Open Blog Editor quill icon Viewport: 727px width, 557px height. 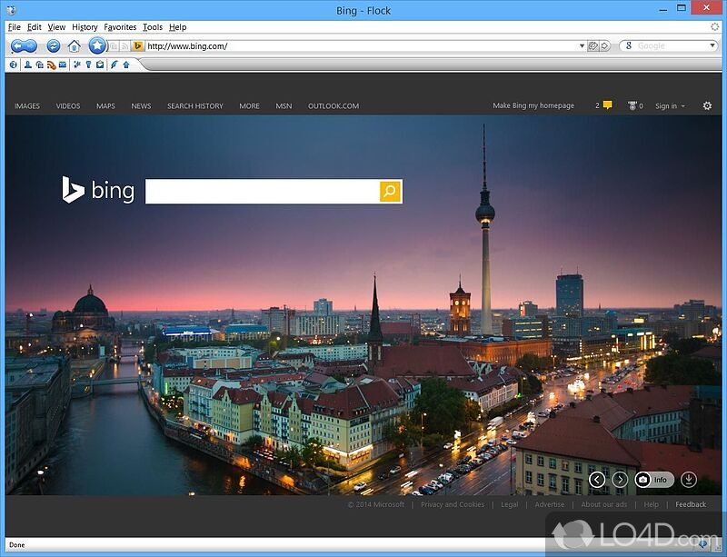click(x=115, y=65)
